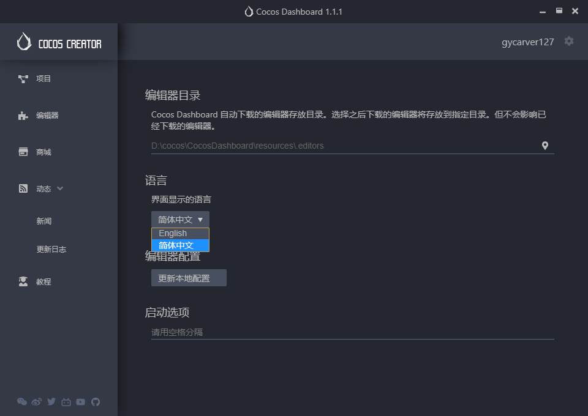Image resolution: width=588 pixels, height=416 pixels.
Task: Open the Twitter link icon
Action: point(51,402)
